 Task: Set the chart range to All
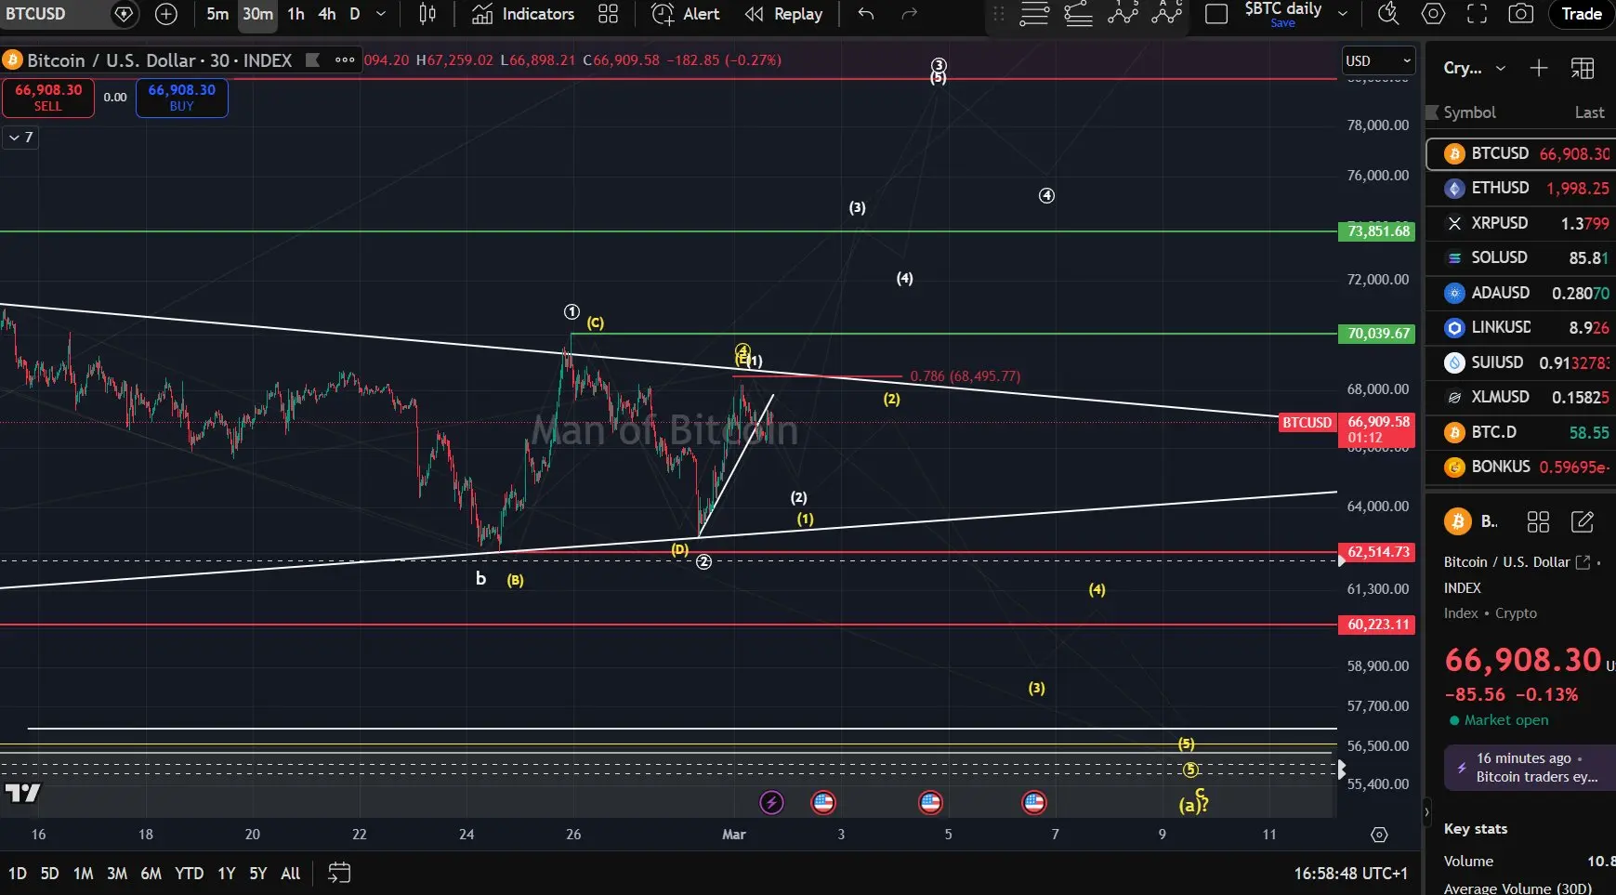(x=291, y=873)
